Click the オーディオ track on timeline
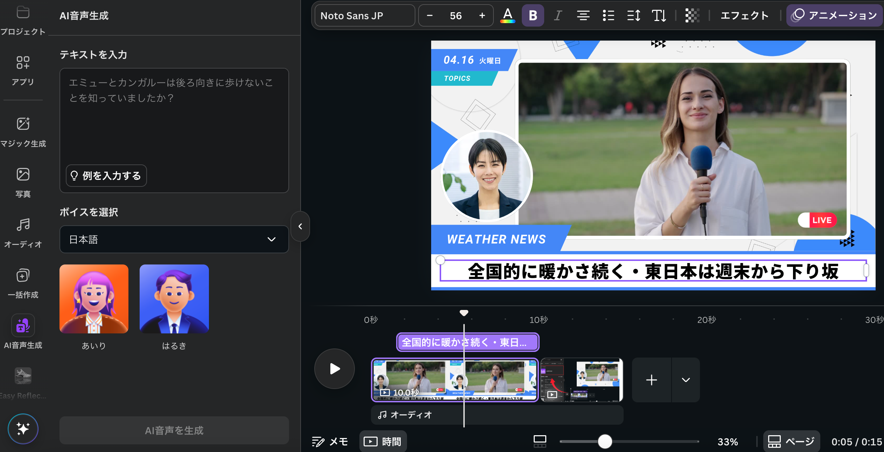Image resolution: width=884 pixels, height=452 pixels. [497, 415]
